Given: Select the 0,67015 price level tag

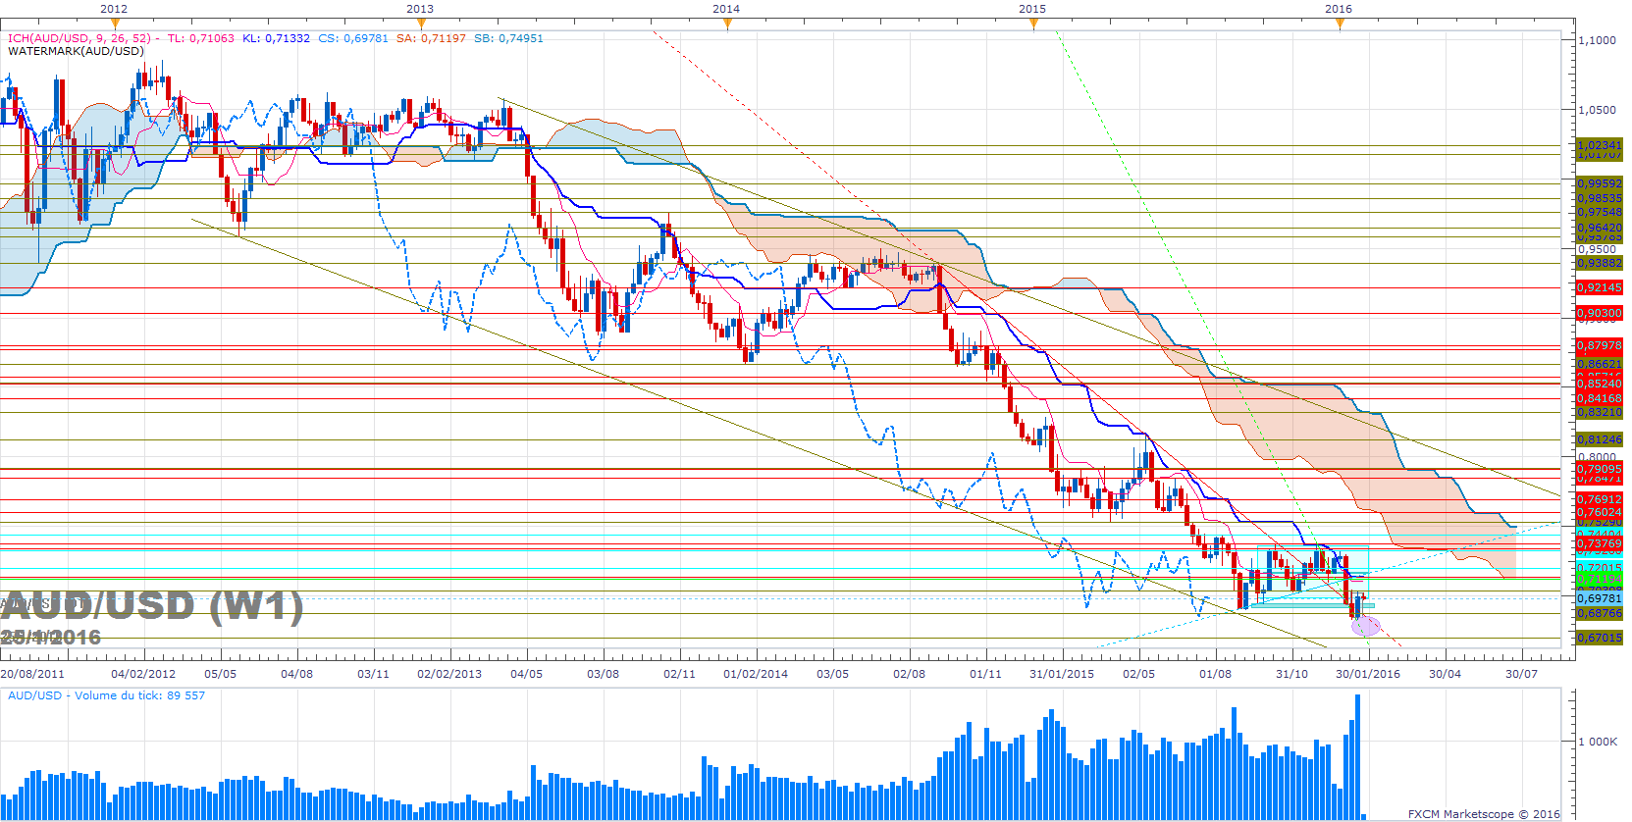Looking at the screenshot, I should pos(1600,638).
